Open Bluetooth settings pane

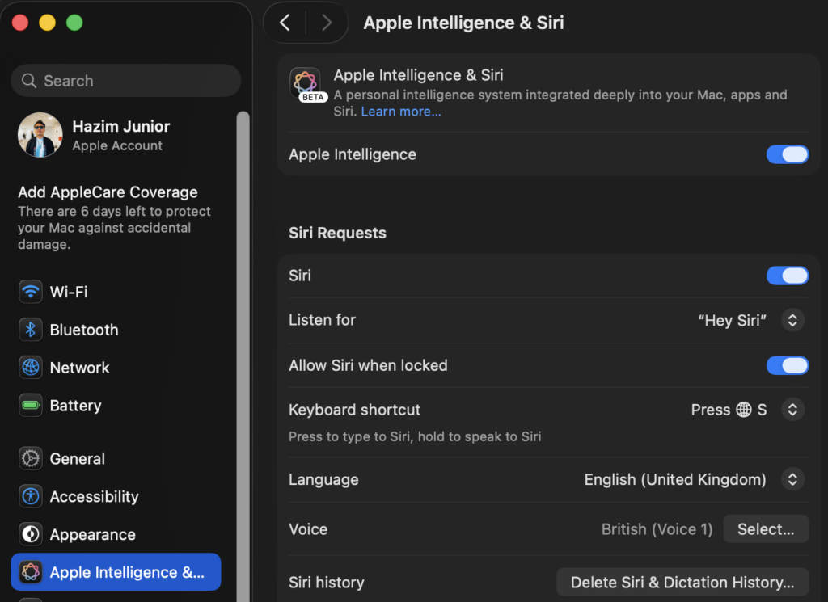116,329
